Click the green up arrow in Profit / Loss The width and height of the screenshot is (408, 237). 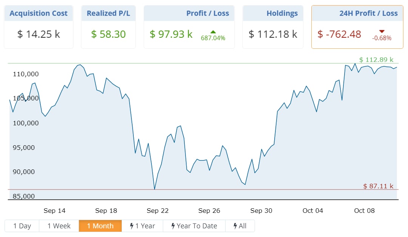click(213, 32)
